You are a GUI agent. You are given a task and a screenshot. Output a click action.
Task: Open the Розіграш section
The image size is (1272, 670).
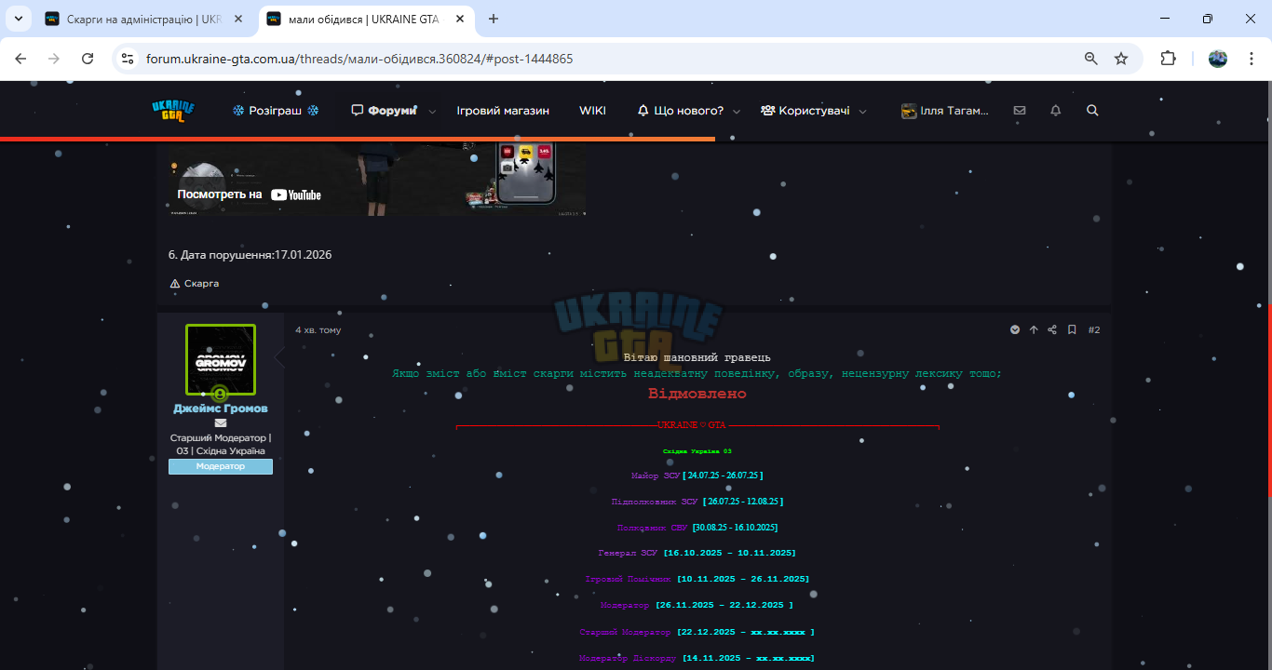276,111
